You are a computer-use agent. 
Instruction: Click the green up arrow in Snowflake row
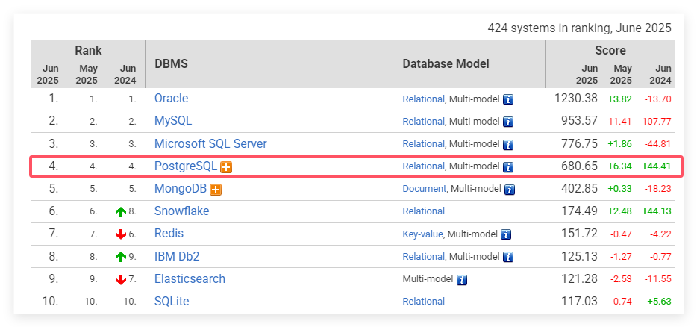tap(121, 212)
